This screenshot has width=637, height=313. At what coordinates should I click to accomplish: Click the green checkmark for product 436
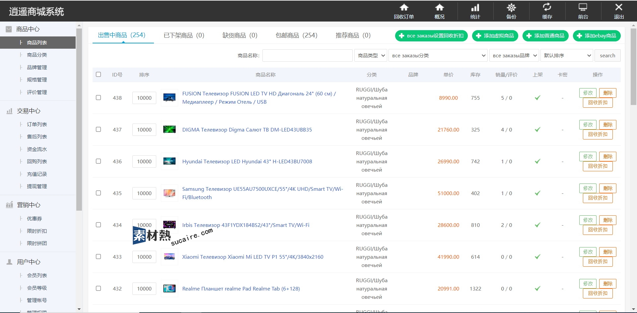[537, 161]
